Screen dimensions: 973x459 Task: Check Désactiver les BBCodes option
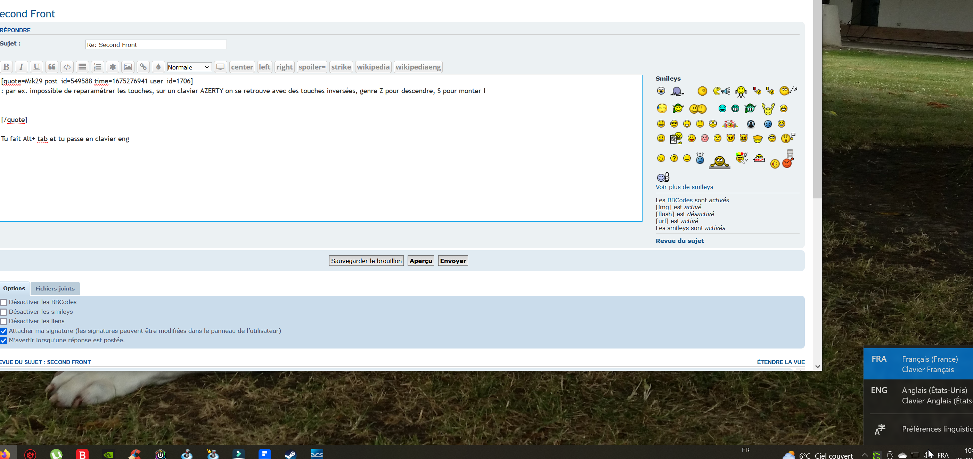4,302
